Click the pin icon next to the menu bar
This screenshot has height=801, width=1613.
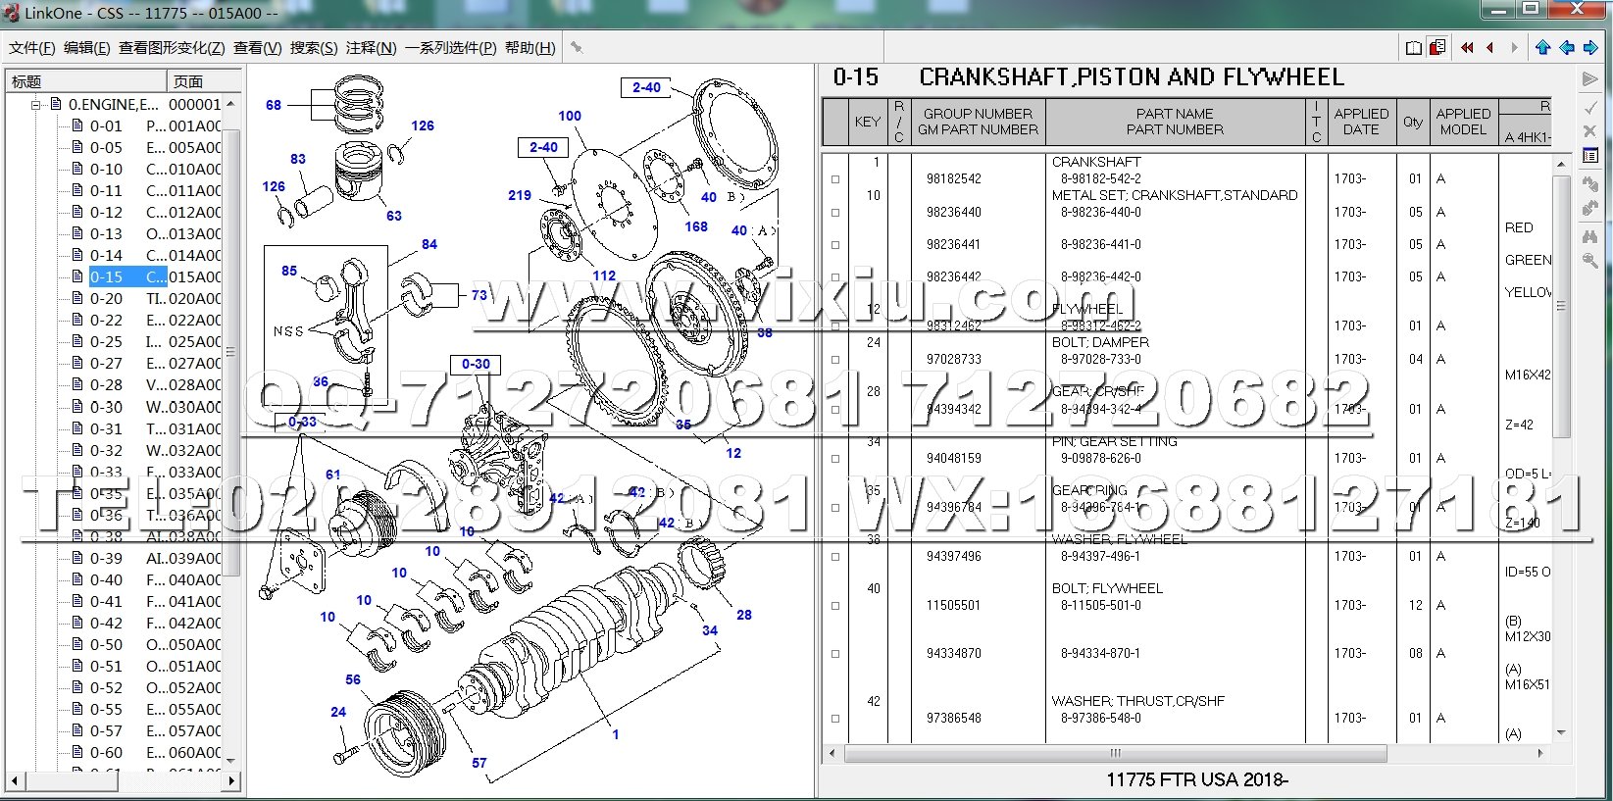(577, 47)
